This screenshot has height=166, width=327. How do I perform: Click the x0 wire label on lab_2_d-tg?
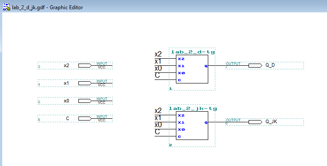coord(158,68)
